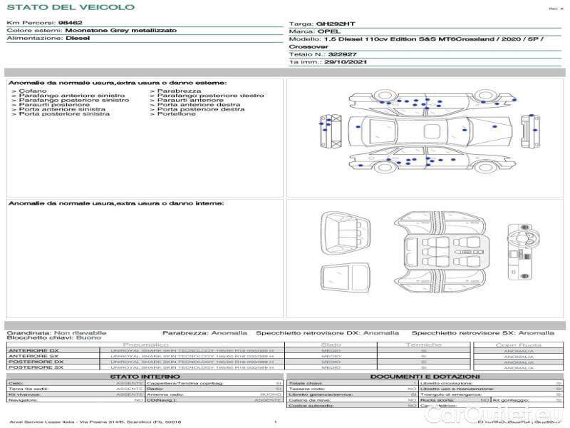Open the DOCUMENTI E DOTAZIONI section header
The image size is (570, 428).
(425, 376)
